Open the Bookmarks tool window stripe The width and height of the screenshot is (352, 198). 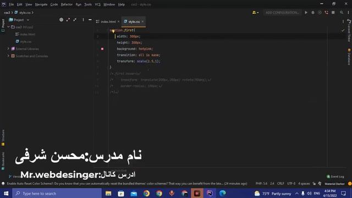(x=3, y=161)
